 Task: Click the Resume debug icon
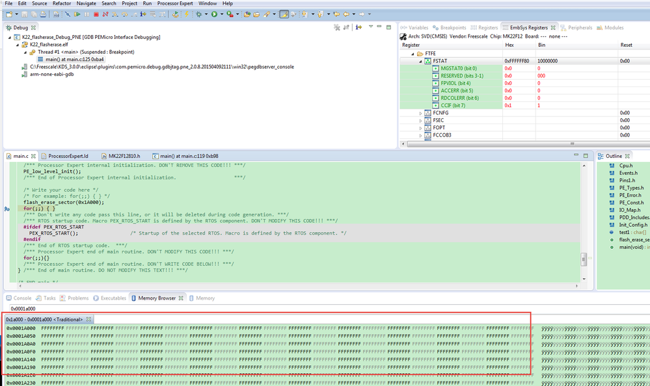tap(77, 14)
